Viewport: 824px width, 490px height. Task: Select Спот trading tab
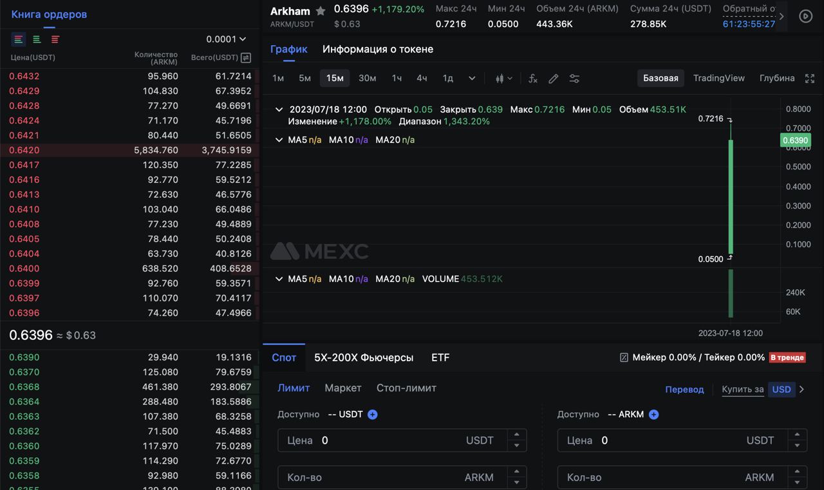click(284, 357)
